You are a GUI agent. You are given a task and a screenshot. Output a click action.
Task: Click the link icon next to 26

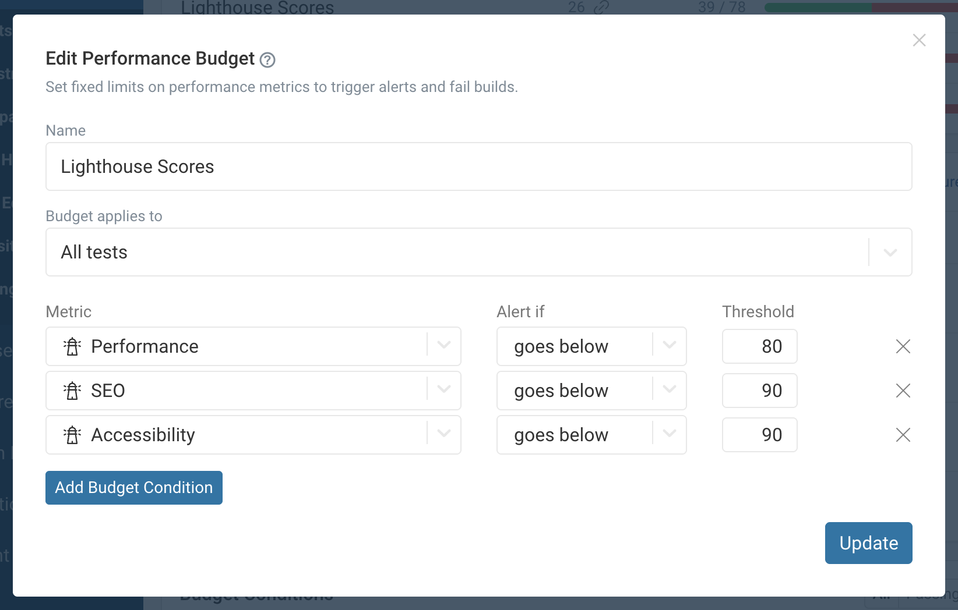(600, 8)
